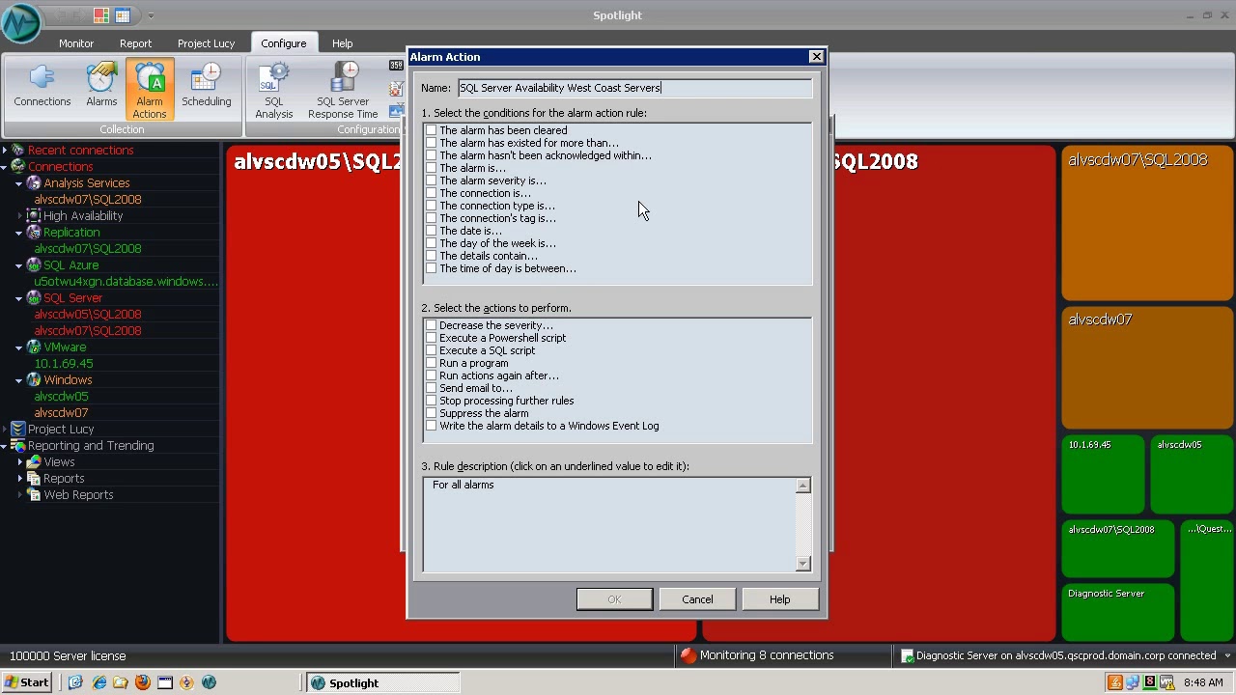This screenshot has width=1236, height=695.
Task: Collapse the Replication node
Action: click(18, 233)
